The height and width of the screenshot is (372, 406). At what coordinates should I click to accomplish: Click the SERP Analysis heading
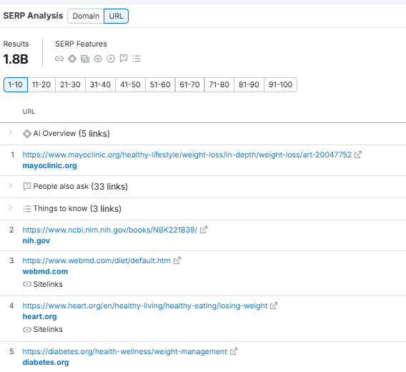(33, 16)
